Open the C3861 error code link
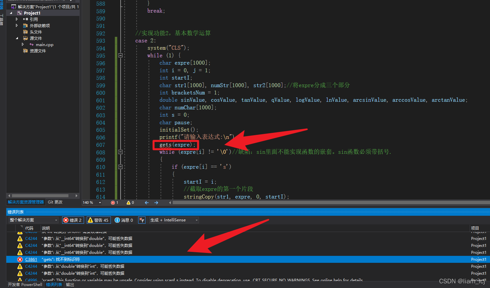 (31, 259)
